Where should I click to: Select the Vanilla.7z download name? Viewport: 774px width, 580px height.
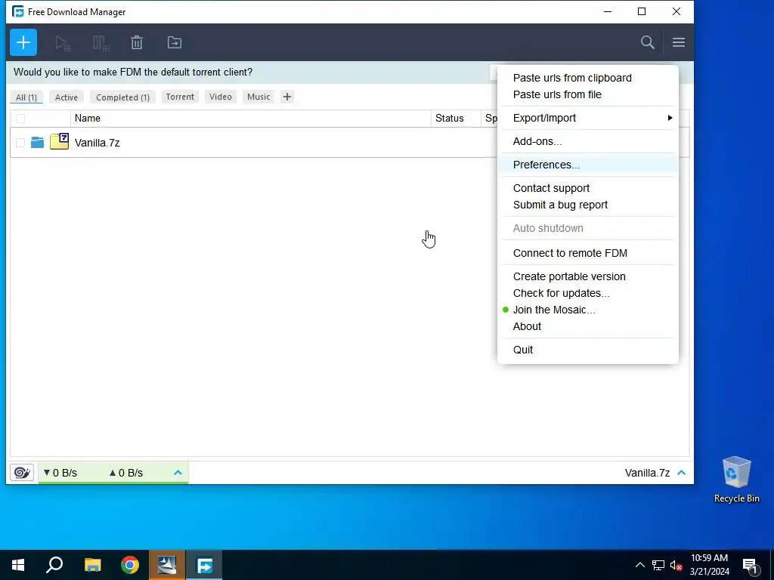[x=98, y=143]
